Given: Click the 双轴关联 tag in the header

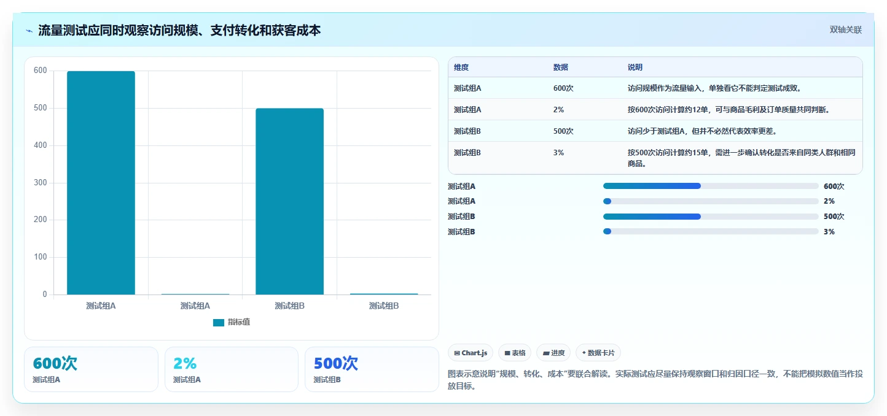Looking at the screenshot, I should click(846, 30).
